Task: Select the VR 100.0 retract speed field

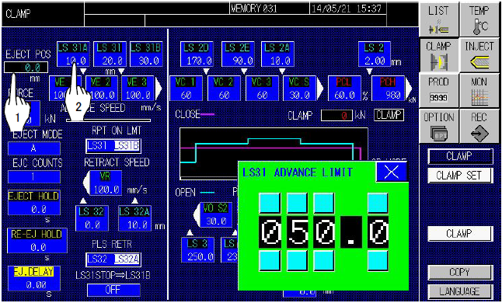Action: [106, 183]
